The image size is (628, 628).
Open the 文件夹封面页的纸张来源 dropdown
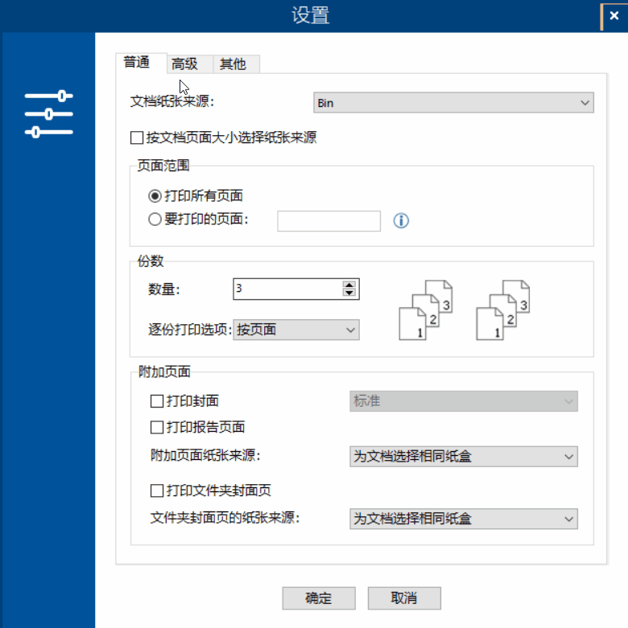[x=464, y=519]
